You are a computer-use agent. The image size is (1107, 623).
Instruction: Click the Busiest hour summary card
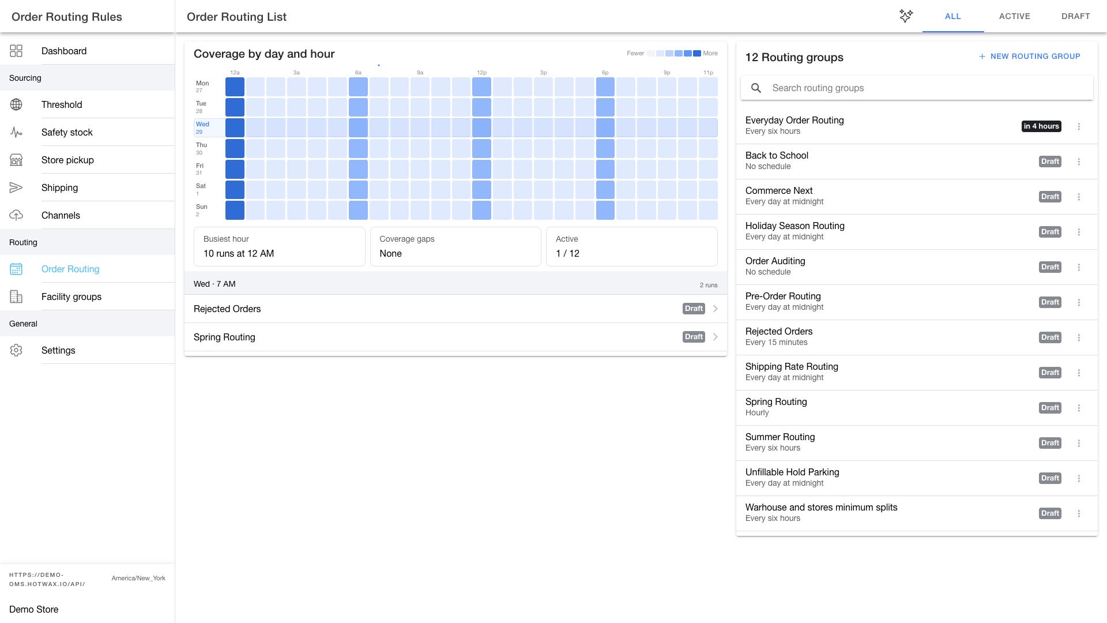pos(279,246)
